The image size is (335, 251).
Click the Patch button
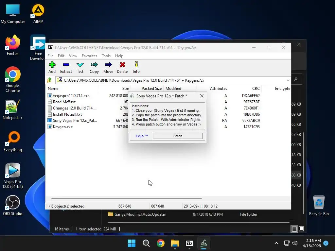coord(178,136)
